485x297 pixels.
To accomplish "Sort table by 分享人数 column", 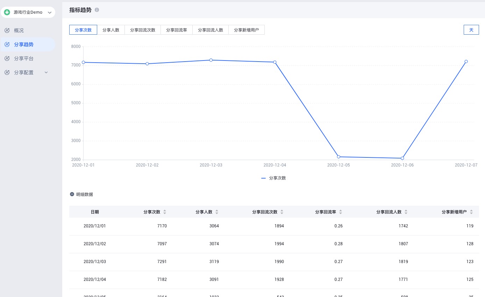I will pos(217,212).
